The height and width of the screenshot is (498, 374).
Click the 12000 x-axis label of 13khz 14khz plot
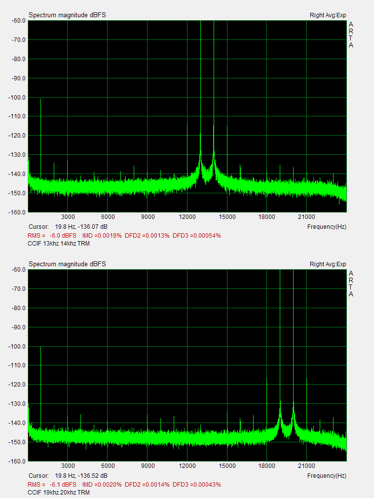coord(187,217)
